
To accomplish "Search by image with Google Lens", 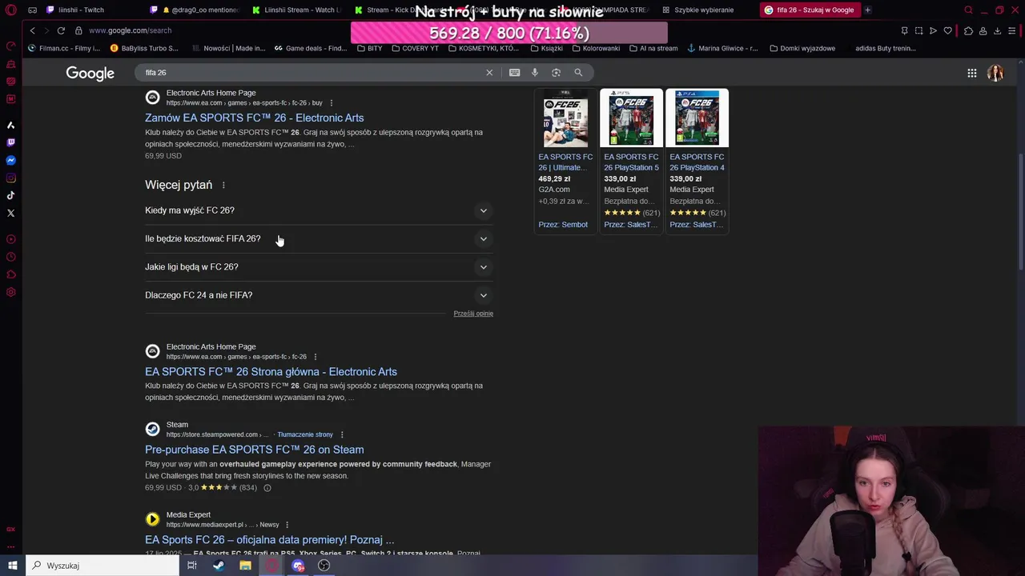I will pos(556,73).
